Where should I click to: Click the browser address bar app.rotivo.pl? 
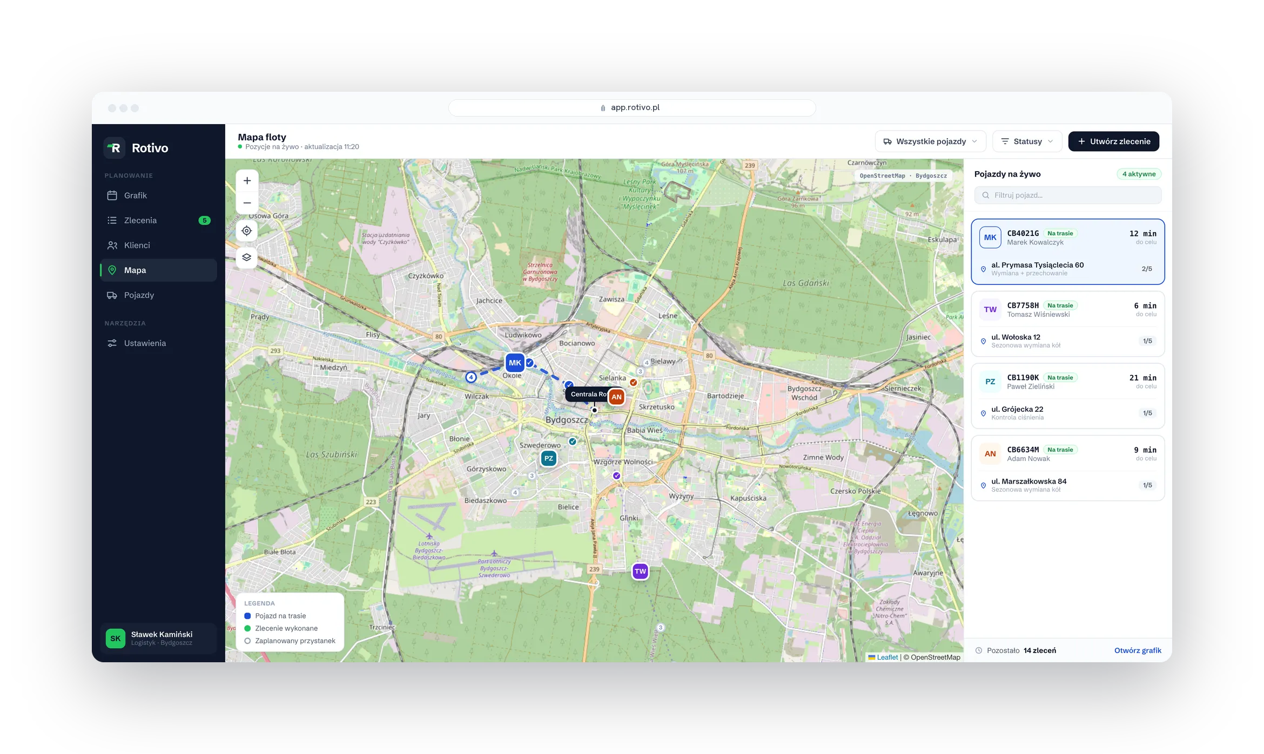click(632, 107)
